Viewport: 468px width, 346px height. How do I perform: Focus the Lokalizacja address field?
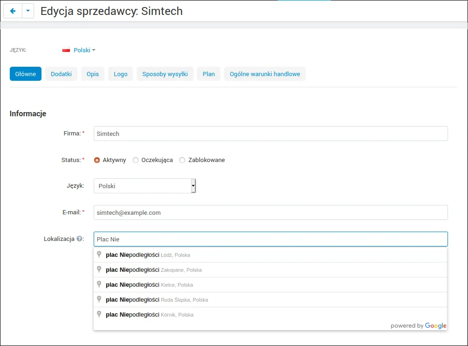(x=271, y=239)
